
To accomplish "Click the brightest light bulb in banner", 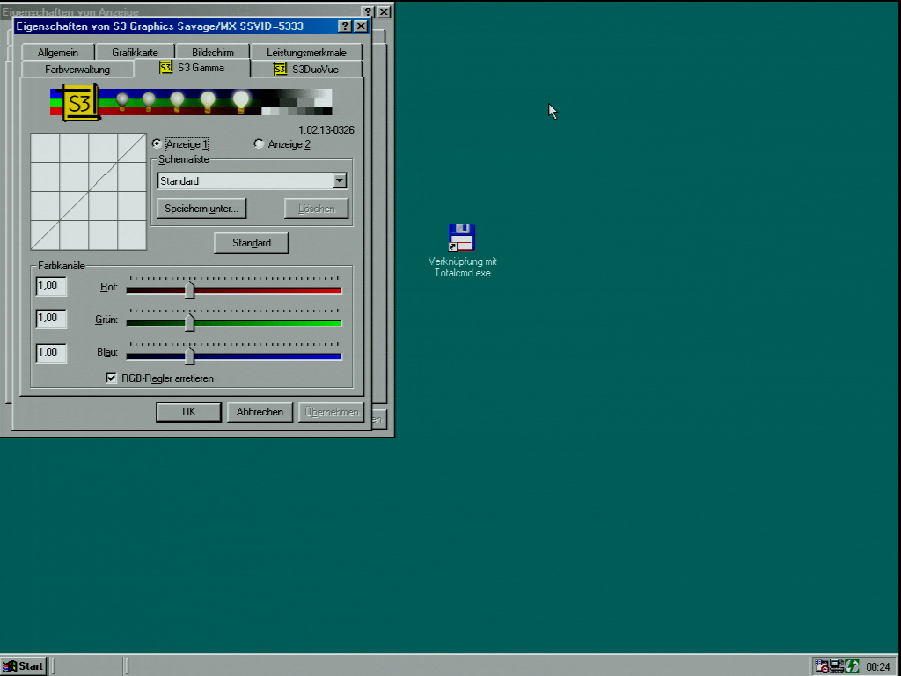I will coord(241,101).
